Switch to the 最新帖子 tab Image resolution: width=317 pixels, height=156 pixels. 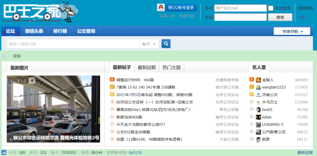pos(122,67)
